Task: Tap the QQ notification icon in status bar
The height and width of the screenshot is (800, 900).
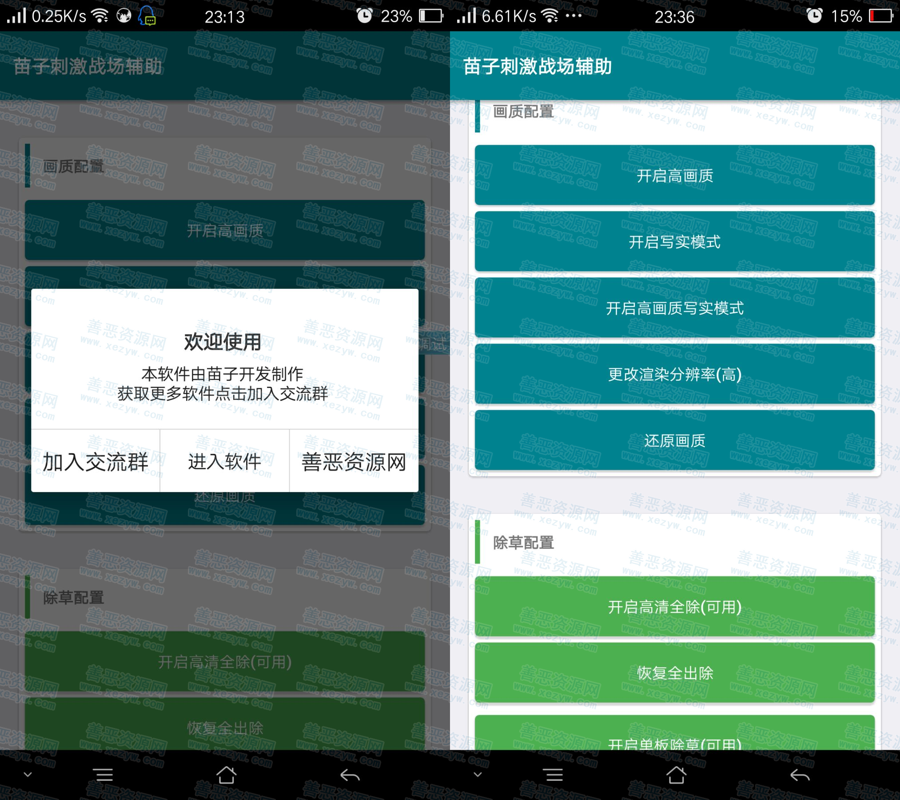Action: click(147, 16)
